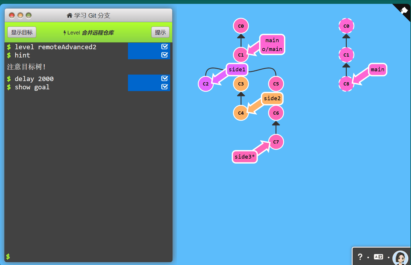Select the side3* branch label
The height and width of the screenshot is (265, 411).
pyautogui.click(x=244, y=157)
